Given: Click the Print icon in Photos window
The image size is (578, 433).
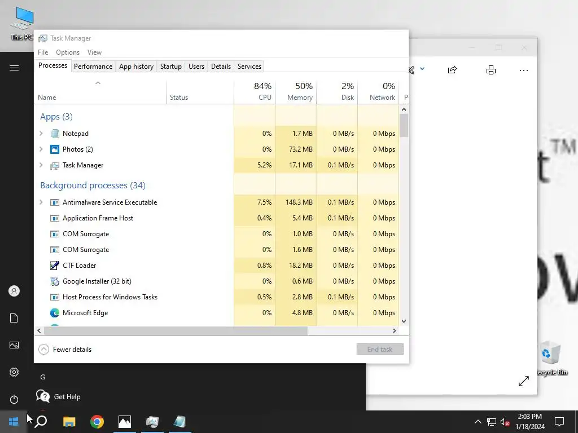Looking at the screenshot, I should (x=491, y=70).
